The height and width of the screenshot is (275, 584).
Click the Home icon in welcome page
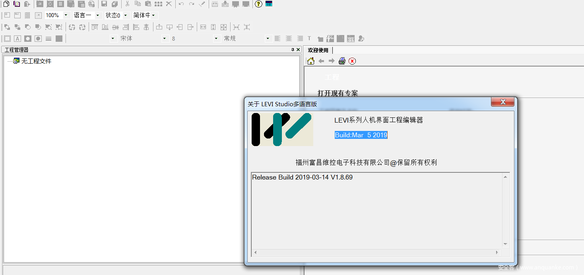point(311,61)
